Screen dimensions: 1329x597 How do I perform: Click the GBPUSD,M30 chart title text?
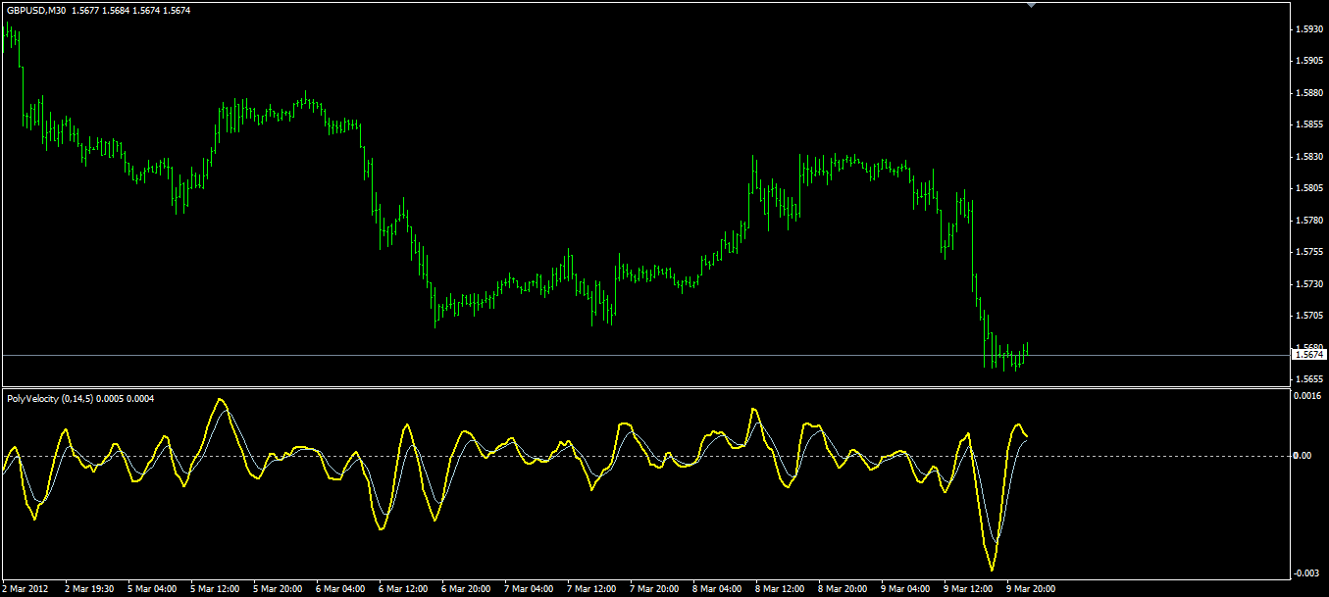(x=35, y=10)
